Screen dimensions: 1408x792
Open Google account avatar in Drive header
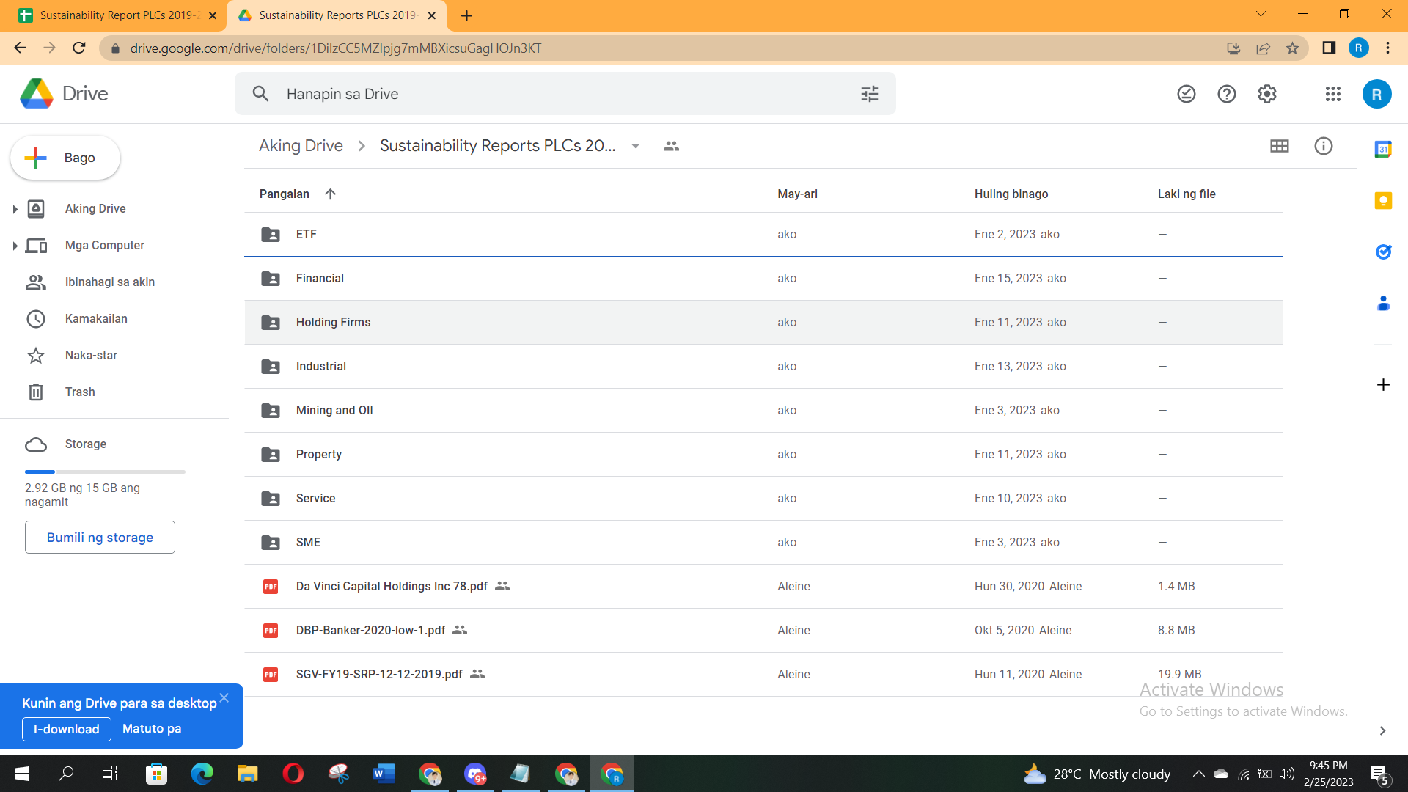tap(1376, 94)
